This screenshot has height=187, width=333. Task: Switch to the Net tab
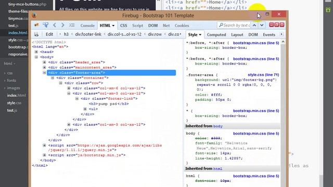tap(166, 25)
